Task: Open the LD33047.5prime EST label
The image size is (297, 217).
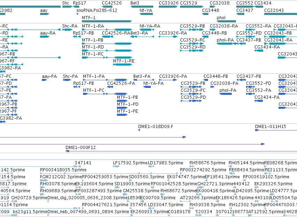Action: [x=165, y=205]
